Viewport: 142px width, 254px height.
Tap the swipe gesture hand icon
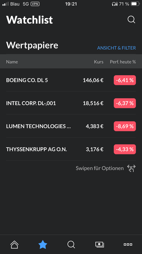coord(131,168)
